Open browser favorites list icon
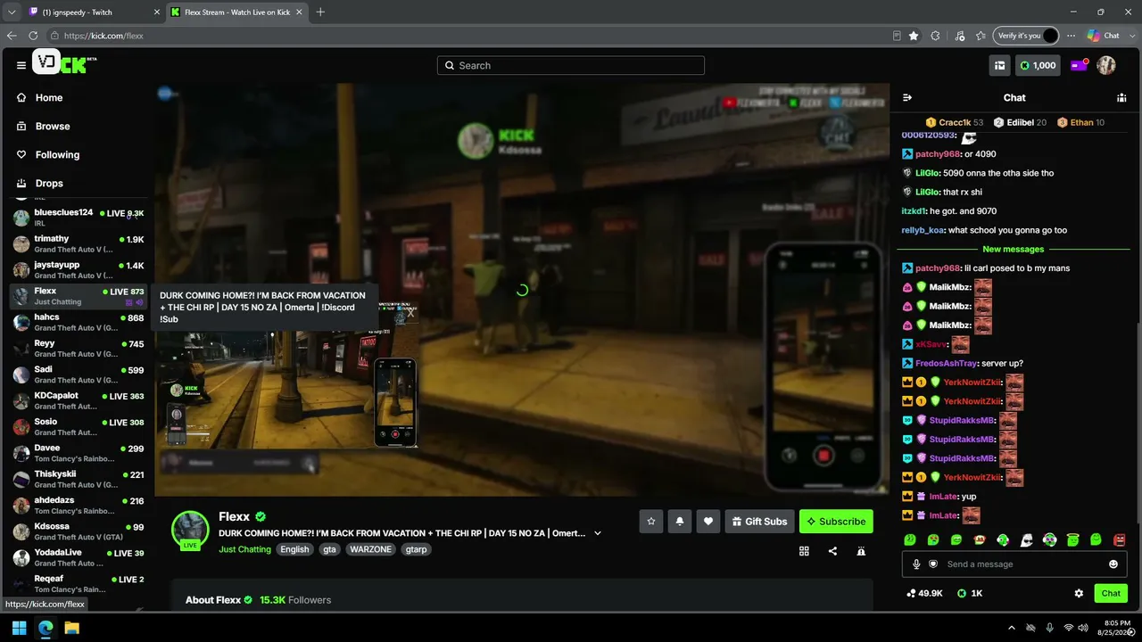This screenshot has height=642, width=1142. pos(981,36)
